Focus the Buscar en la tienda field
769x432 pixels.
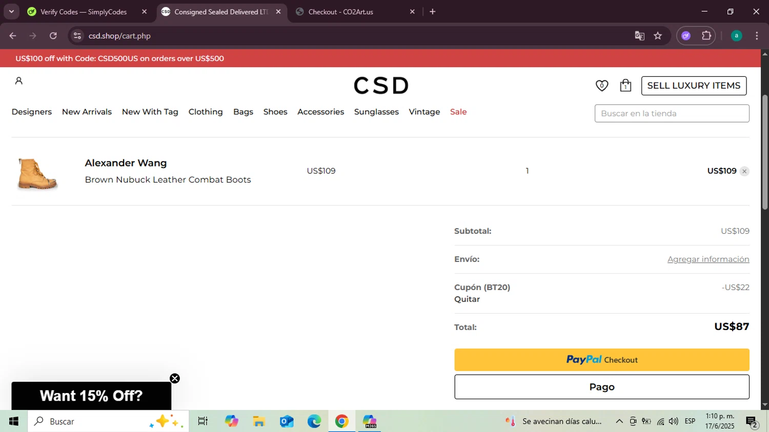tap(672, 113)
